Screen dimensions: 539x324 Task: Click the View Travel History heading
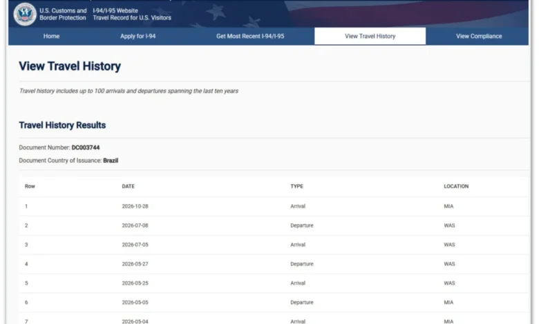point(70,65)
